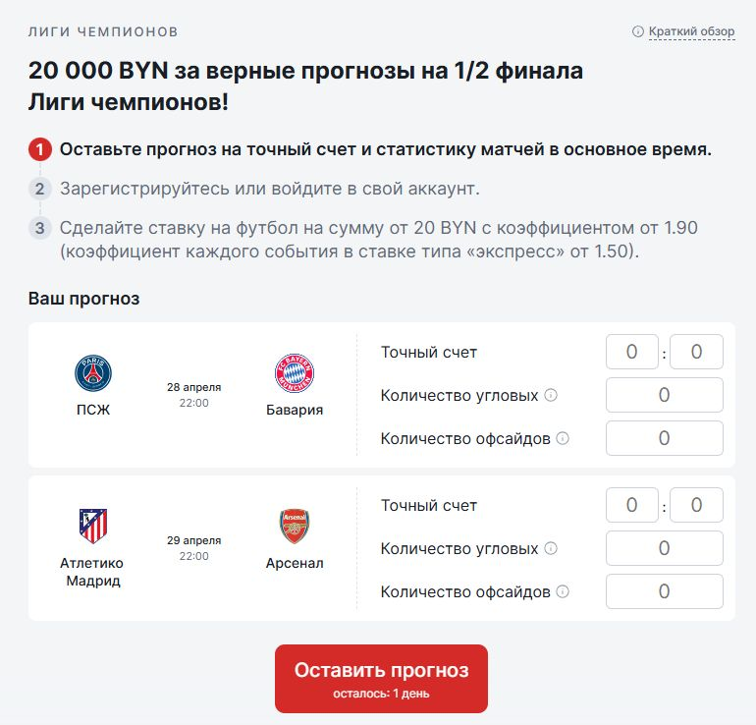
Task: Focus corners count field for Atletico–Arsenal
Action: tap(664, 548)
